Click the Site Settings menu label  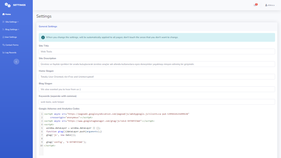pos(11,22)
